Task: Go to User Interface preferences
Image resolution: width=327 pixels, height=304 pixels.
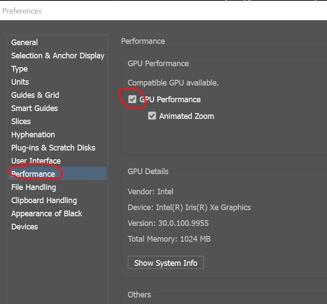Action: coord(36,161)
